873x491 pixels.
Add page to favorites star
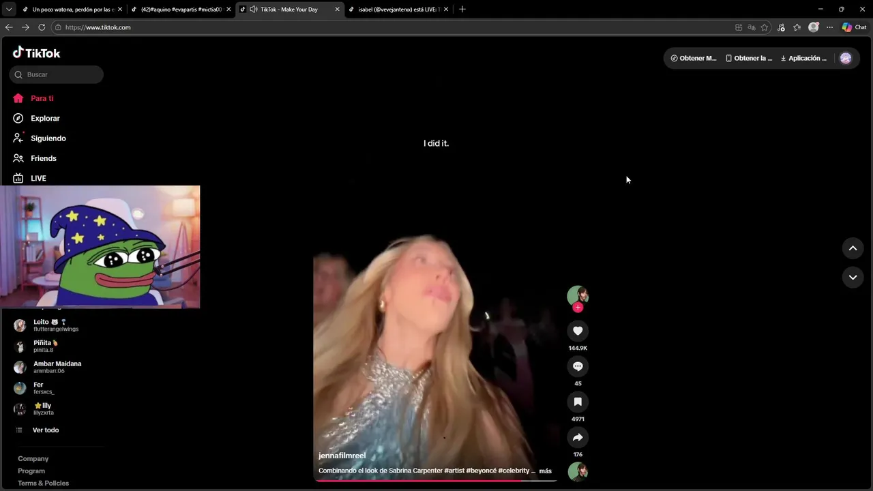click(x=765, y=27)
